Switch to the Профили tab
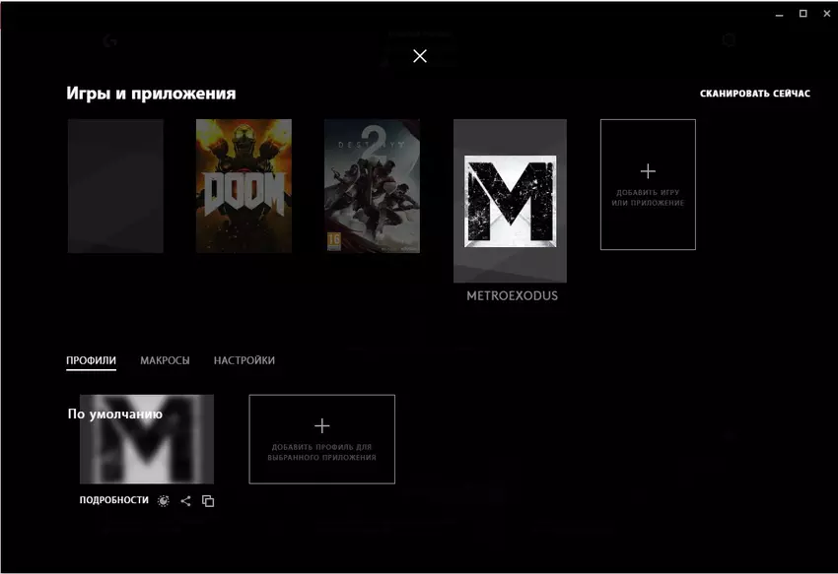Image resolution: width=838 pixels, height=574 pixels. (91, 360)
